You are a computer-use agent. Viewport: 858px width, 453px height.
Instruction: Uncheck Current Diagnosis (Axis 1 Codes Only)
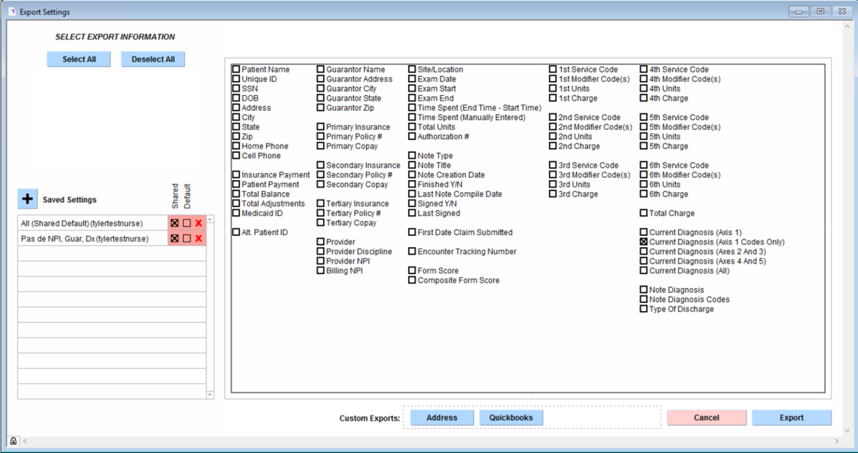tap(643, 242)
